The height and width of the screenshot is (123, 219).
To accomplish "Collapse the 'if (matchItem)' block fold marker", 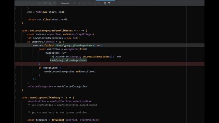I will pos(15,68).
